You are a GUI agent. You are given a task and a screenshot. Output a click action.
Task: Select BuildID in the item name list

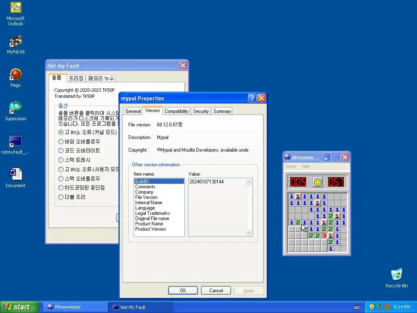click(x=159, y=181)
